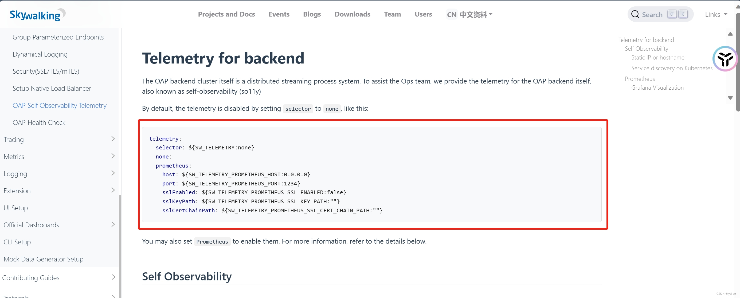
Task: Open the CN 中文资料 dropdown
Action: pyautogui.click(x=469, y=14)
